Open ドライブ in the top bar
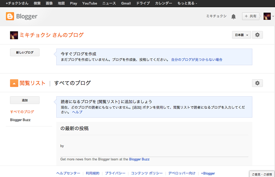Screen dimensions: 275x177 tap(143, 4)
